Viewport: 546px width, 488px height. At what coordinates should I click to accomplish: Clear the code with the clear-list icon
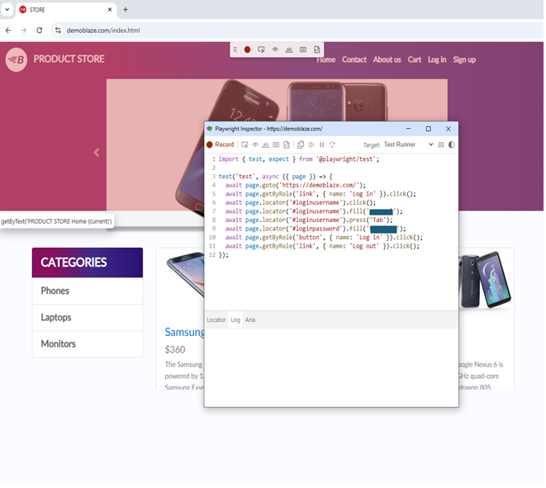coord(441,145)
